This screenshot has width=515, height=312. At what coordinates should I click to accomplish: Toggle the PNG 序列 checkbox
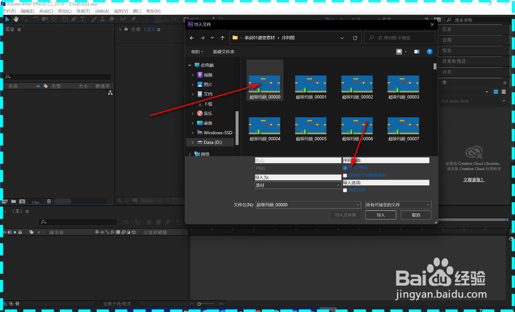tap(345, 168)
